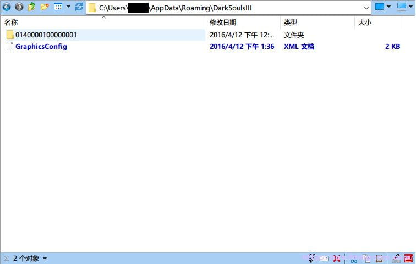Go forward using the gray right arrow
The height and width of the screenshot is (264, 416).
click(19, 7)
